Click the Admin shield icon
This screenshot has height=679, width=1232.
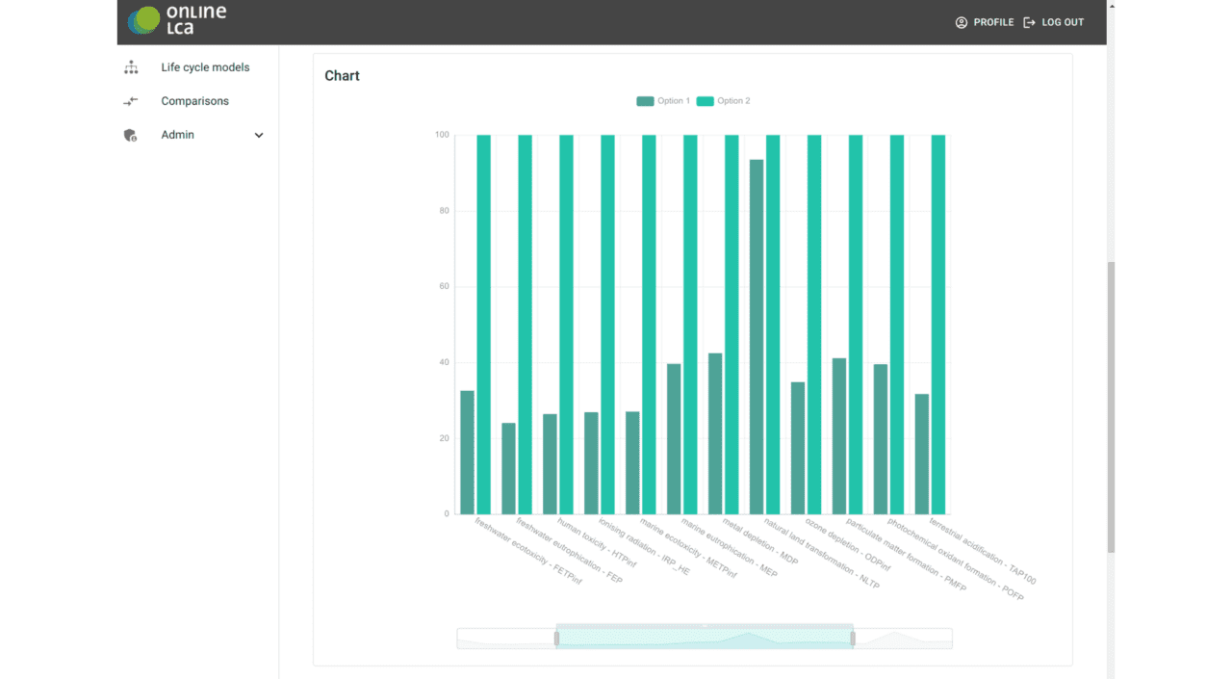pyautogui.click(x=131, y=135)
